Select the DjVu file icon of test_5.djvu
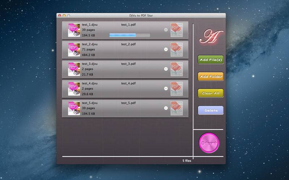The width and height of the screenshot is (289, 180). click(74, 108)
